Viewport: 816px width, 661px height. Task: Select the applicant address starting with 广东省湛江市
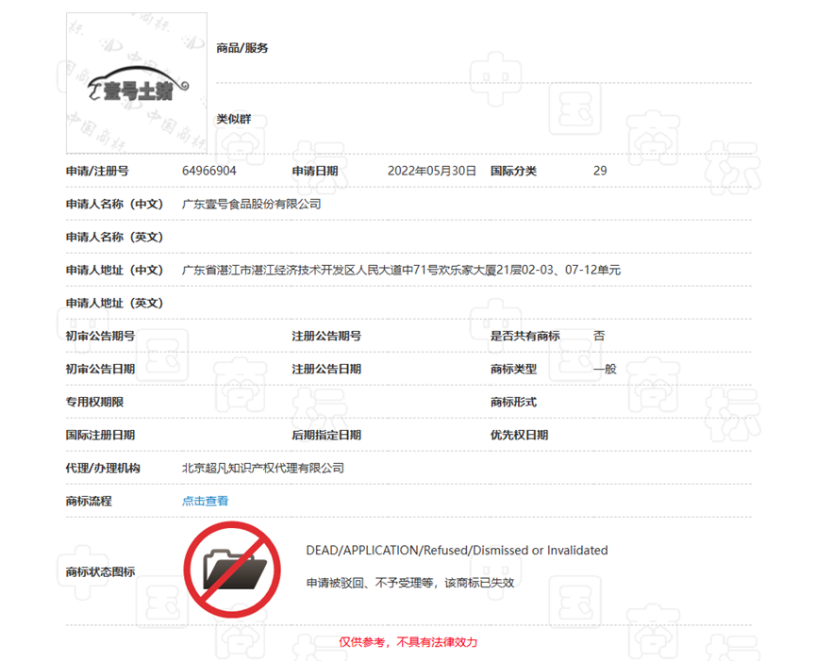pyautogui.click(x=401, y=270)
